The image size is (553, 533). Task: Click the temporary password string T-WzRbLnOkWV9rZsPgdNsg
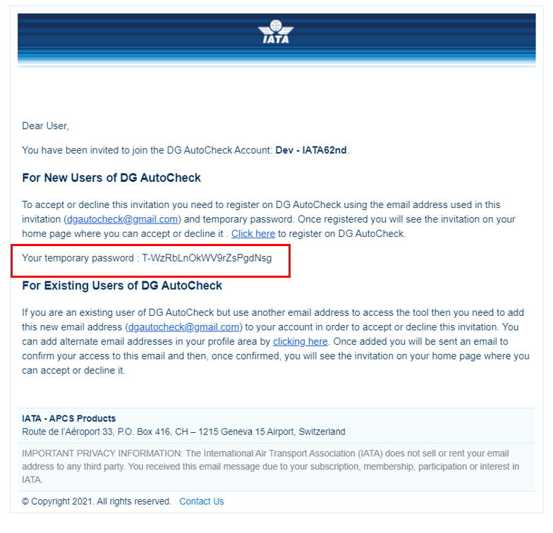coord(207,258)
